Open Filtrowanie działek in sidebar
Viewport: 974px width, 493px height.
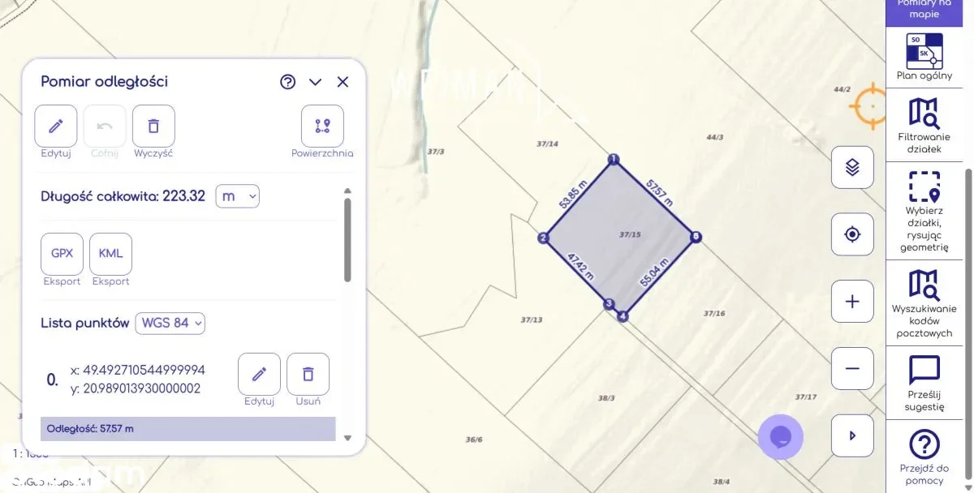(x=924, y=125)
